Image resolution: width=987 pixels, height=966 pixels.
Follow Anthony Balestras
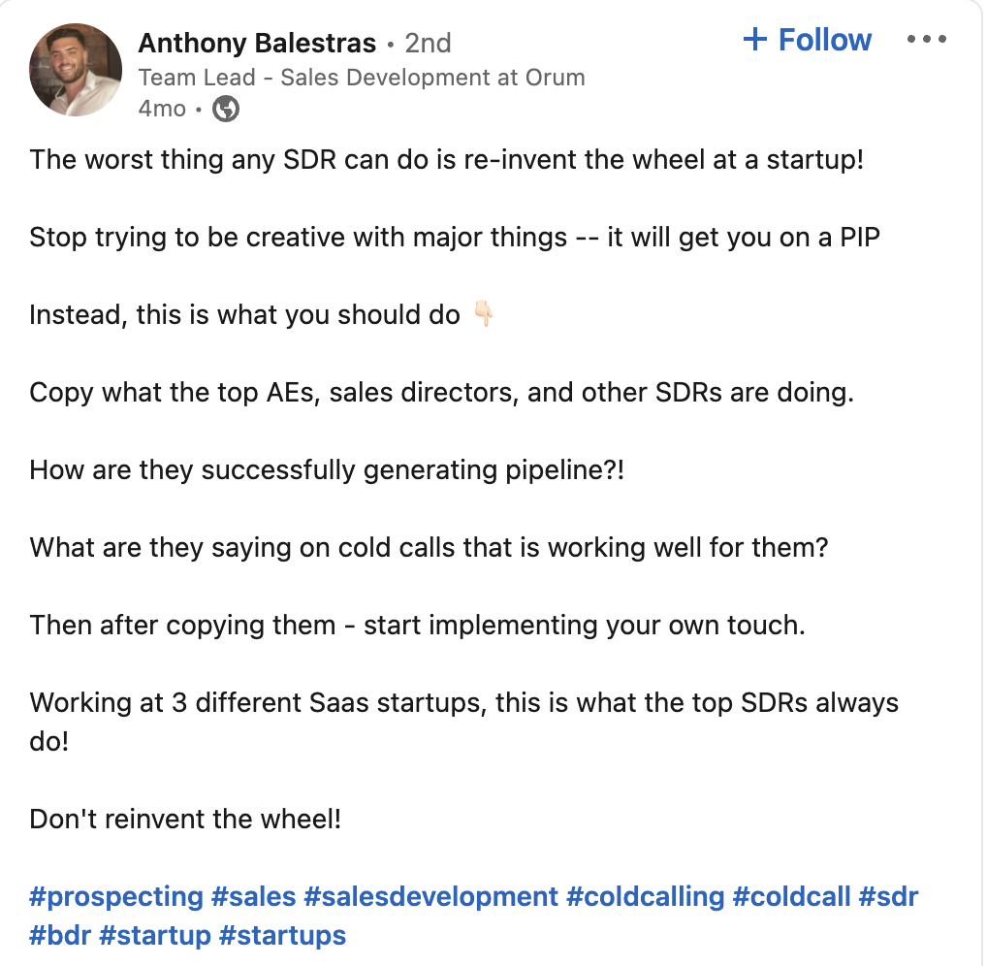(x=807, y=41)
